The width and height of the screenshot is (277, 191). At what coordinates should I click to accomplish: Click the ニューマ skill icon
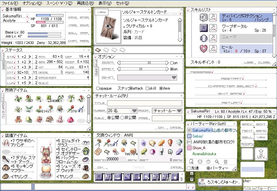[204, 38]
